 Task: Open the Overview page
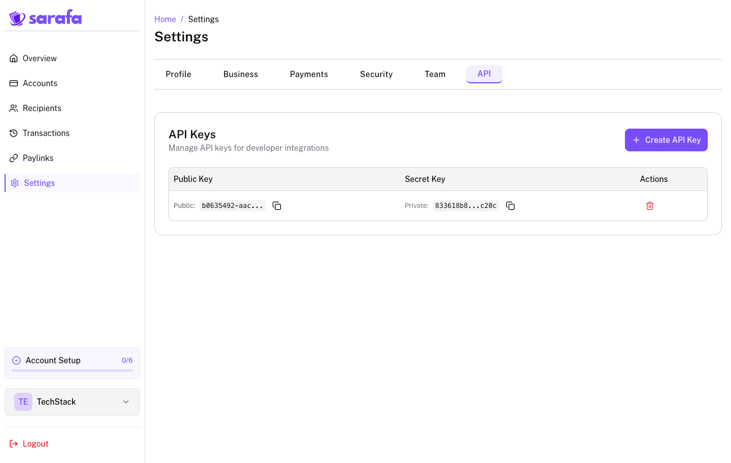[72, 58]
